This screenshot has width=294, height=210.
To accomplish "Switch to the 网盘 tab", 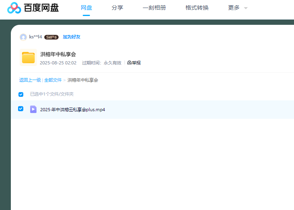I will [86, 8].
